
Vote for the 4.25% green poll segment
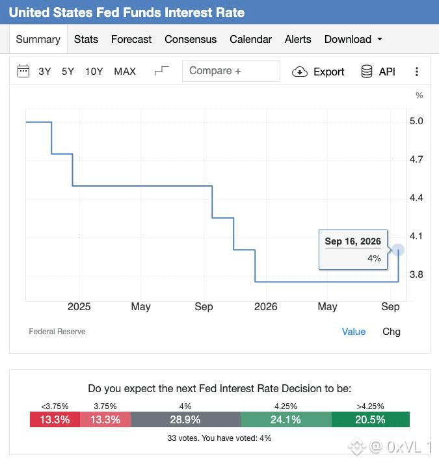tap(286, 419)
